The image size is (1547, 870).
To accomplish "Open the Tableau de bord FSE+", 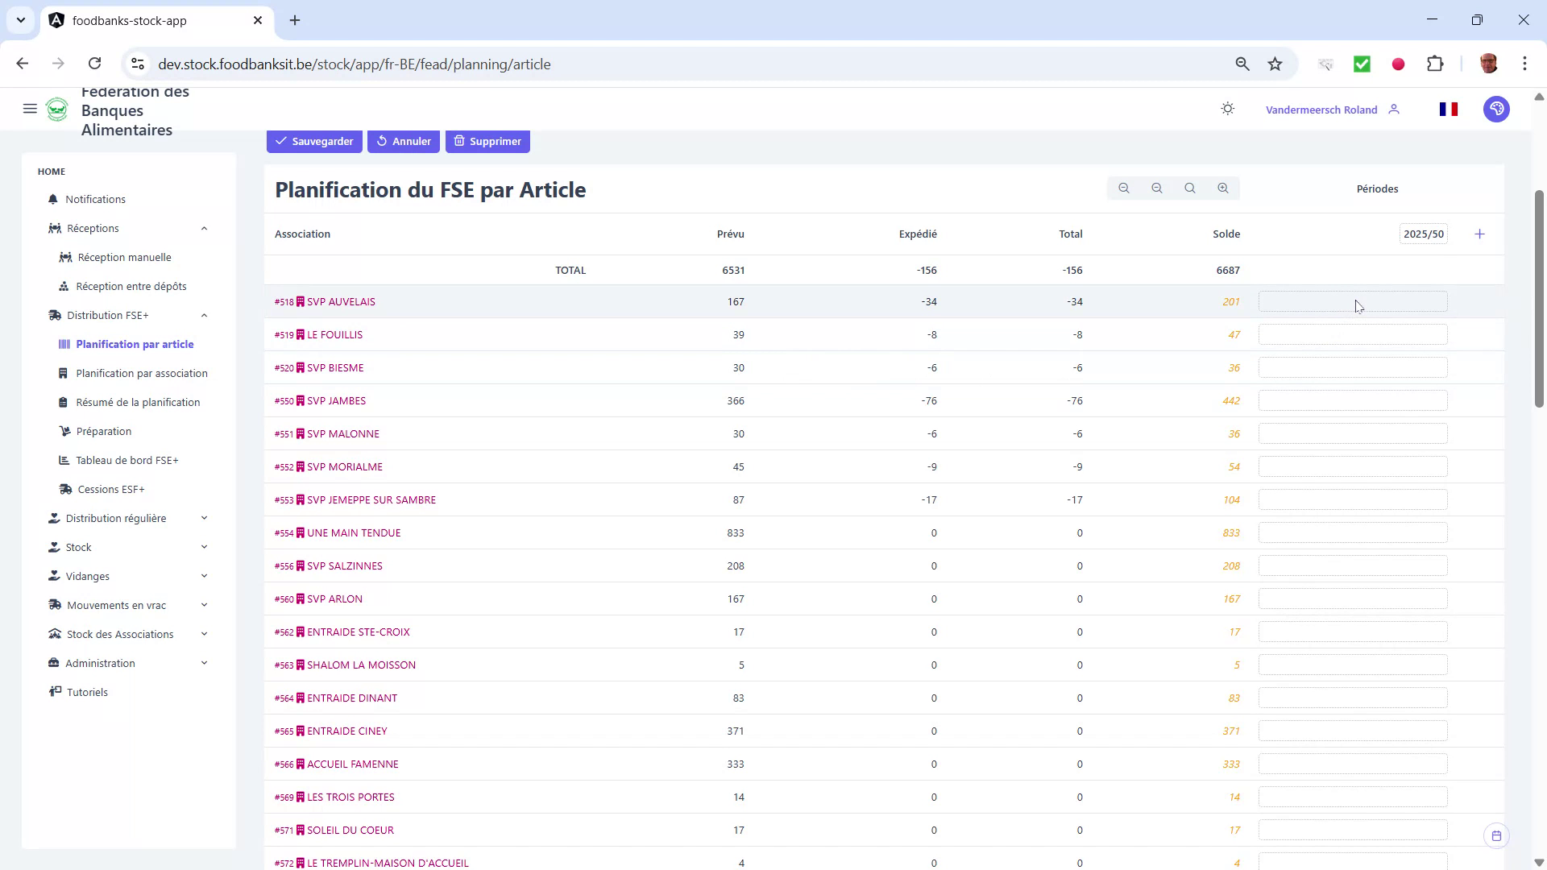I will (x=127, y=460).
